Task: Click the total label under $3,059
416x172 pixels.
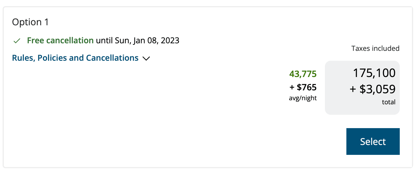Action: 388,102
